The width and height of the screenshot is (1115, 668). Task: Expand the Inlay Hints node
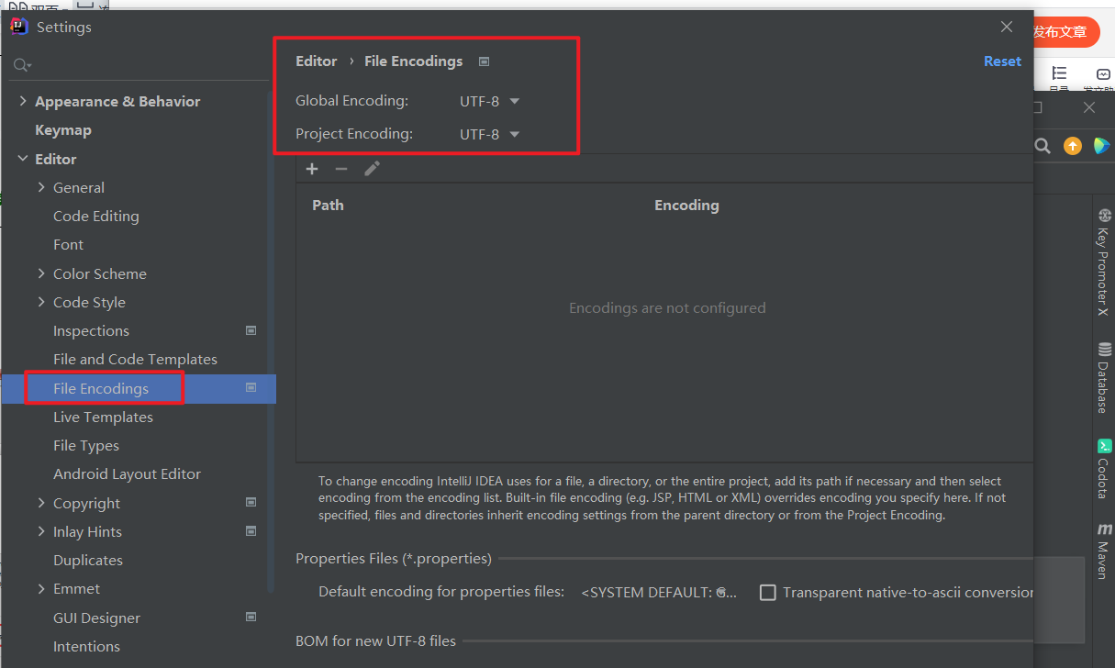point(41,531)
